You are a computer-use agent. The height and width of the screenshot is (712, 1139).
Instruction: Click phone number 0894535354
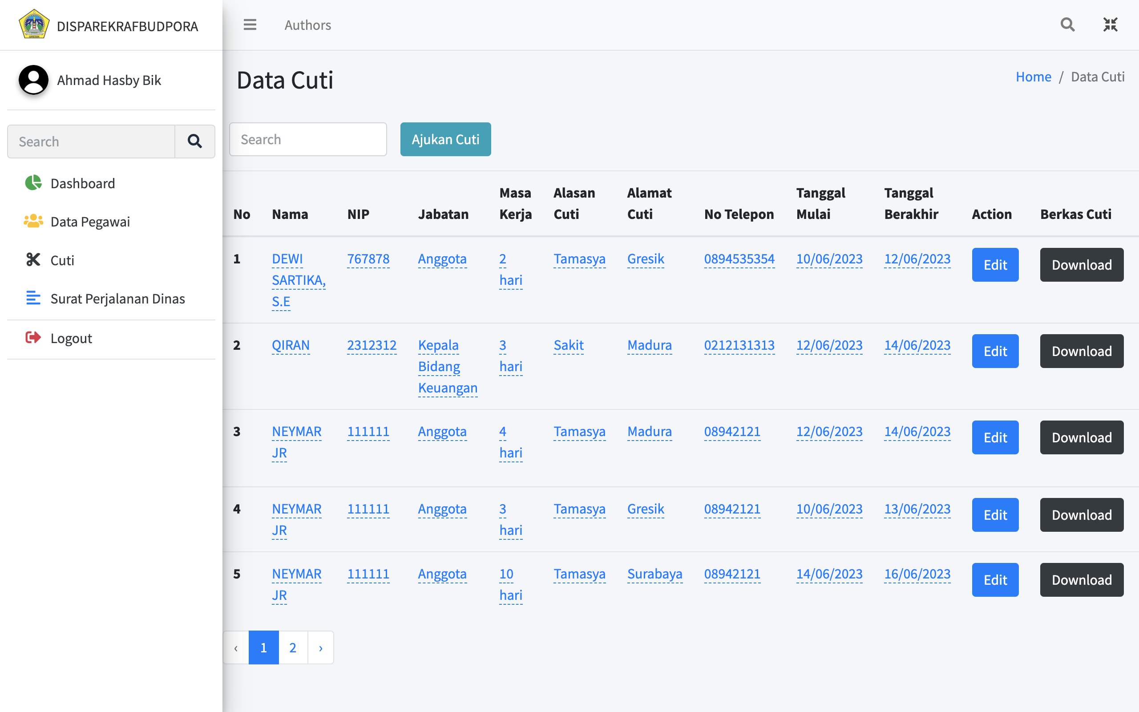pyautogui.click(x=739, y=259)
